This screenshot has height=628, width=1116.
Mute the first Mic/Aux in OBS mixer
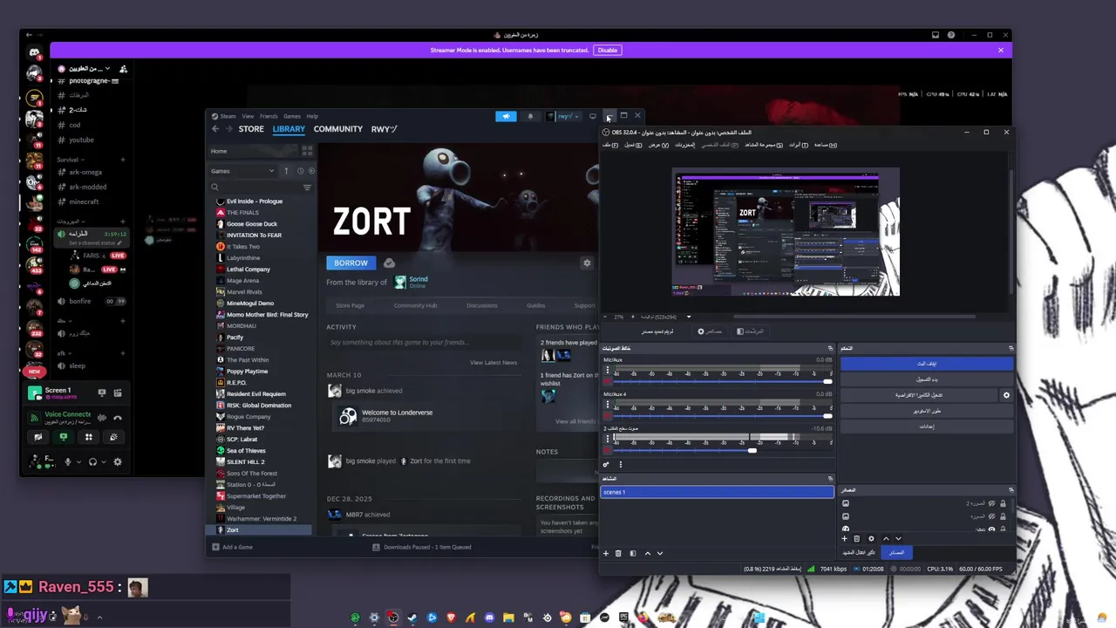[x=607, y=381]
